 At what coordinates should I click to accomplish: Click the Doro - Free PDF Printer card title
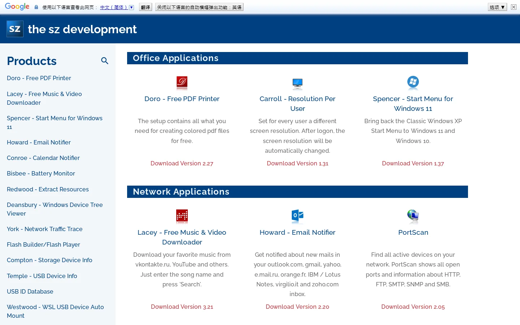pyautogui.click(x=182, y=99)
